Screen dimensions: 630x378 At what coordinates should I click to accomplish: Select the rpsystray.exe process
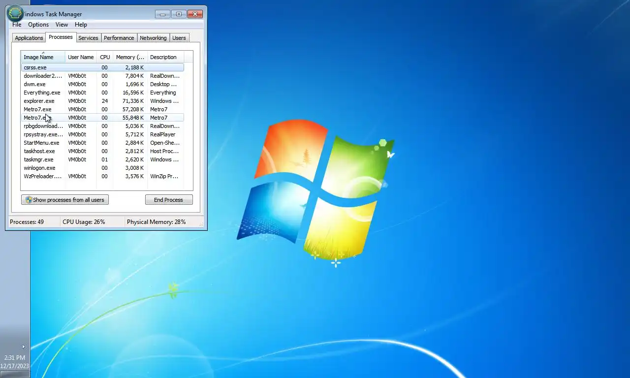[x=102, y=134]
